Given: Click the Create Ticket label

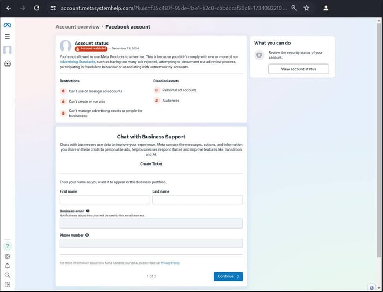Looking at the screenshot, I should tap(151, 164).
